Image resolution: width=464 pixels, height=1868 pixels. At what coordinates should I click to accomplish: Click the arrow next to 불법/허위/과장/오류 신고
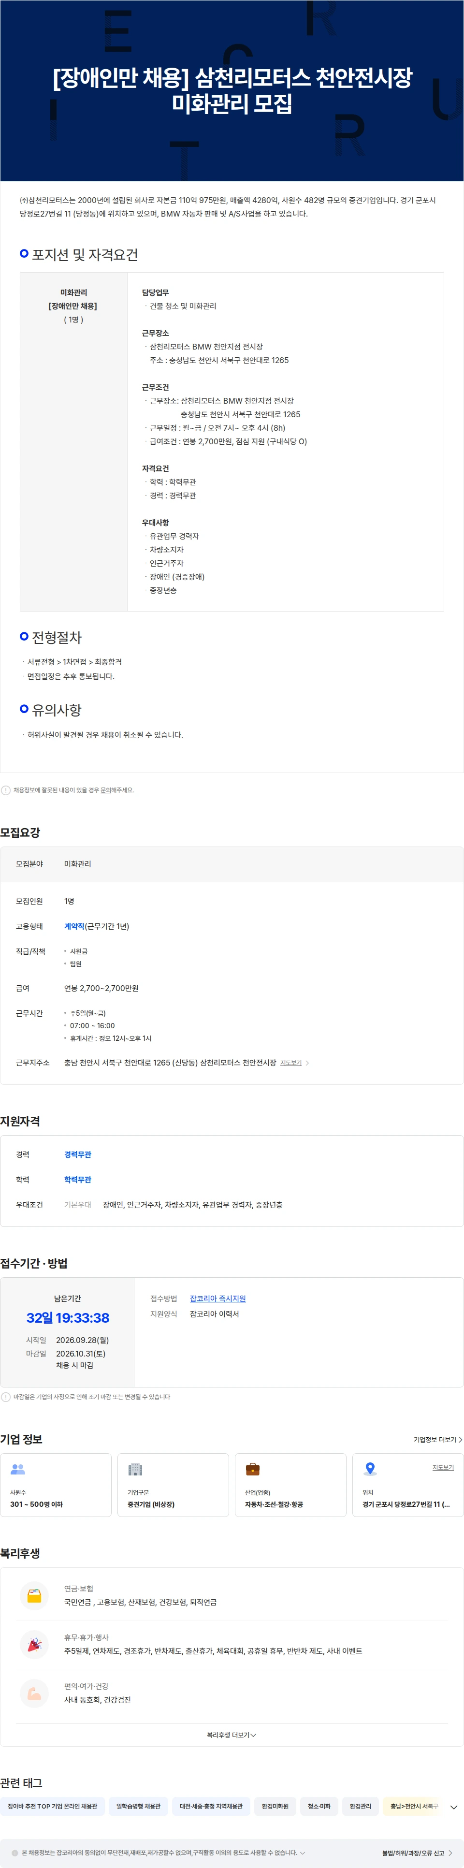click(450, 1853)
